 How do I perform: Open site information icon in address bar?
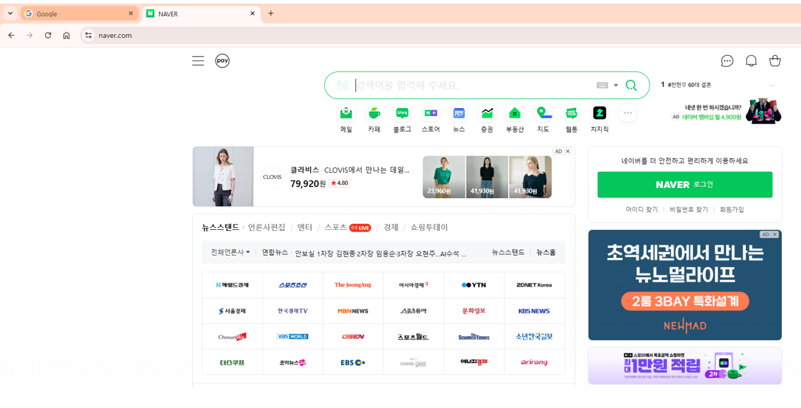tap(88, 35)
